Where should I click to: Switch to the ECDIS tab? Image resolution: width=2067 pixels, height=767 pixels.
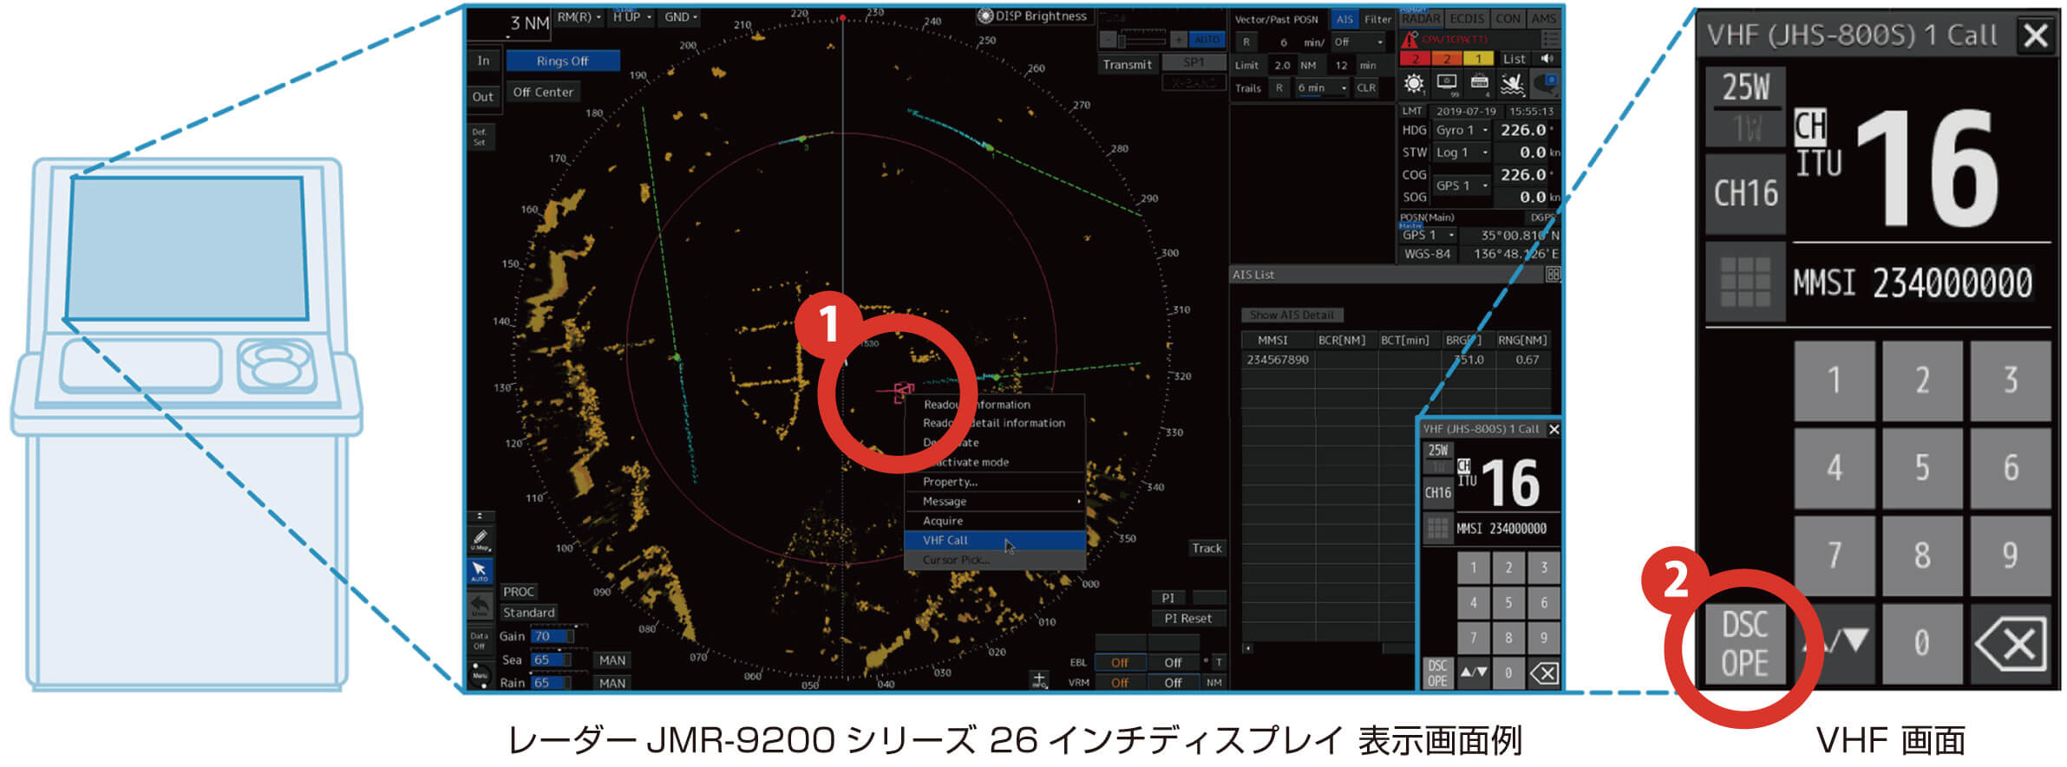(x=1467, y=18)
